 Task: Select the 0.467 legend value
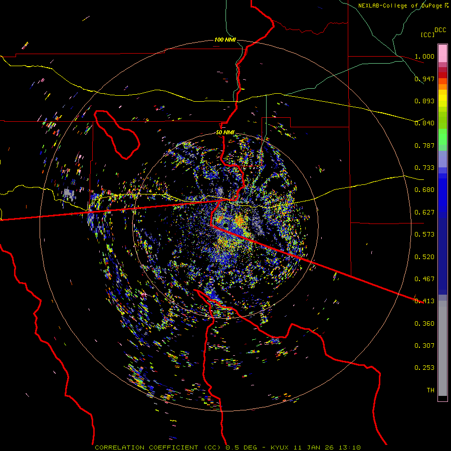424,279
